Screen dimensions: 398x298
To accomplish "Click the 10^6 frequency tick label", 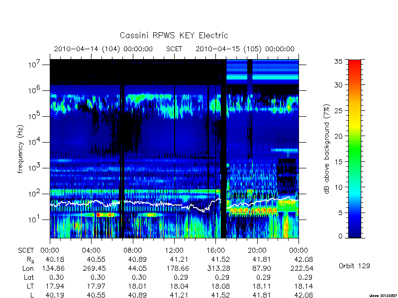I will point(34,90).
